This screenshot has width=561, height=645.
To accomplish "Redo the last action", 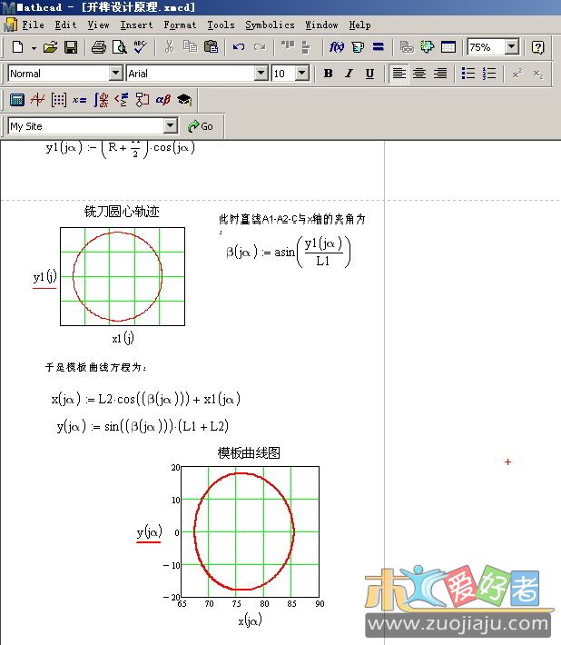I will click(260, 47).
